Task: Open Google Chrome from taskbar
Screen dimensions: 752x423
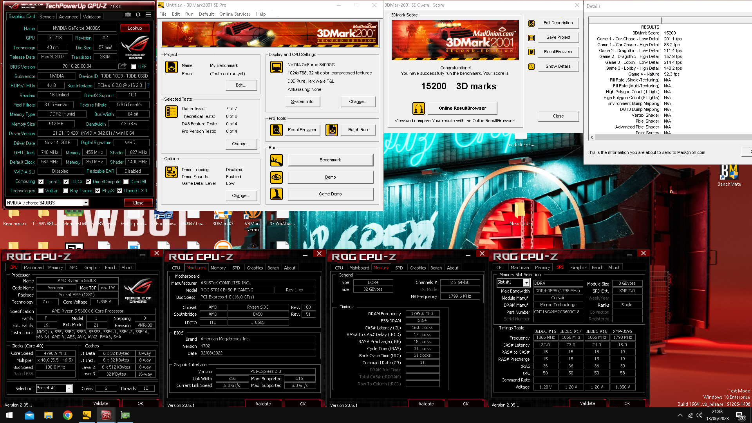Action: click(x=67, y=415)
